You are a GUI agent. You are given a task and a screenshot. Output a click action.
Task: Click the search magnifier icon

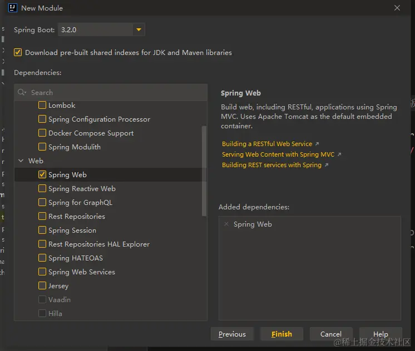coord(22,92)
